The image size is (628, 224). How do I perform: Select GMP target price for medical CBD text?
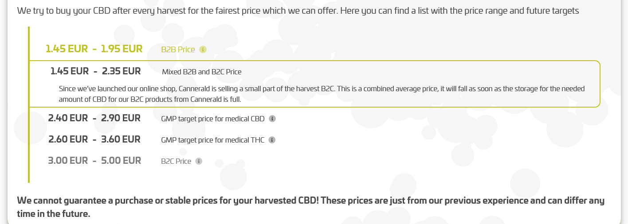213,119
